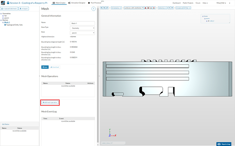Select Mesh 1 in the project tree
The width and height of the screenshot is (235, 146).
pyautogui.click(x=7, y=22)
